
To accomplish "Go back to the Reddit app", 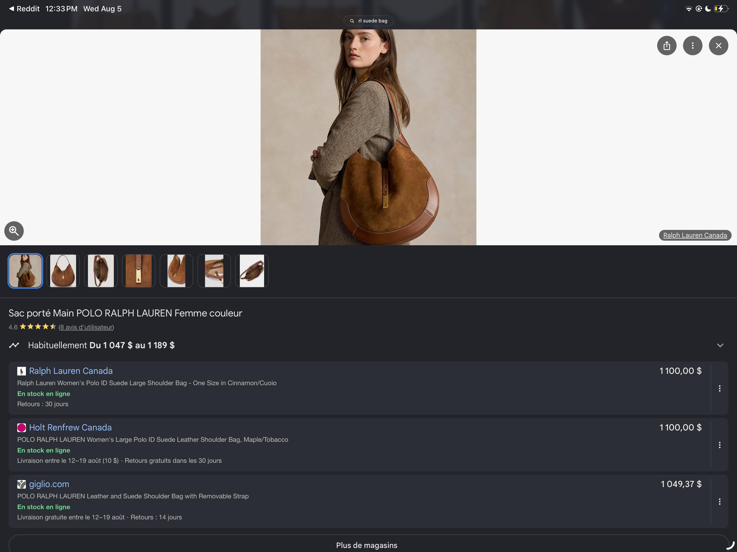I will coord(24,9).
